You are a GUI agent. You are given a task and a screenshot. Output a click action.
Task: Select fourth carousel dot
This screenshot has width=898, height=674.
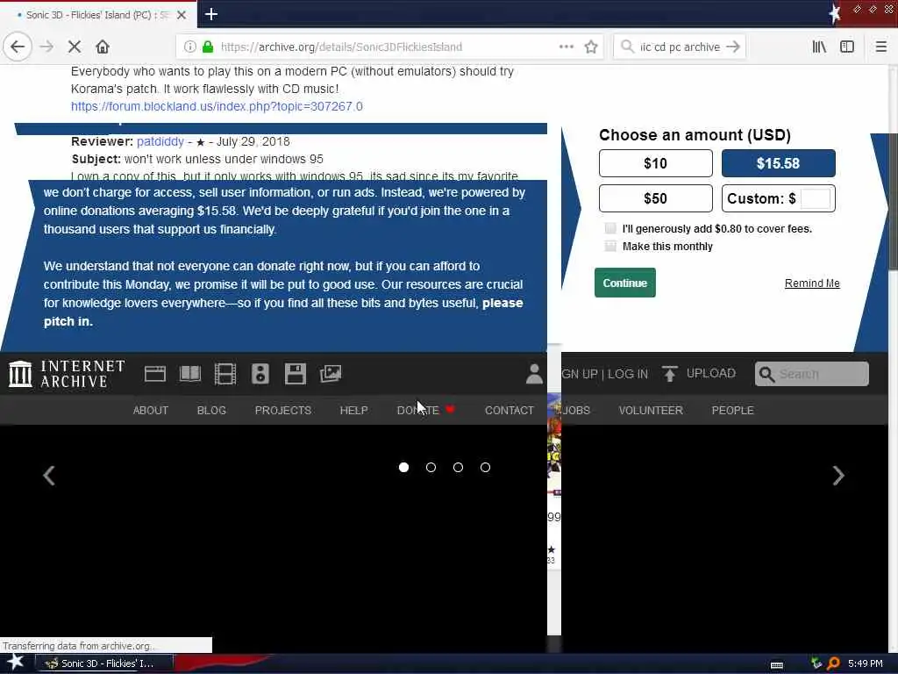click(486, 468)
